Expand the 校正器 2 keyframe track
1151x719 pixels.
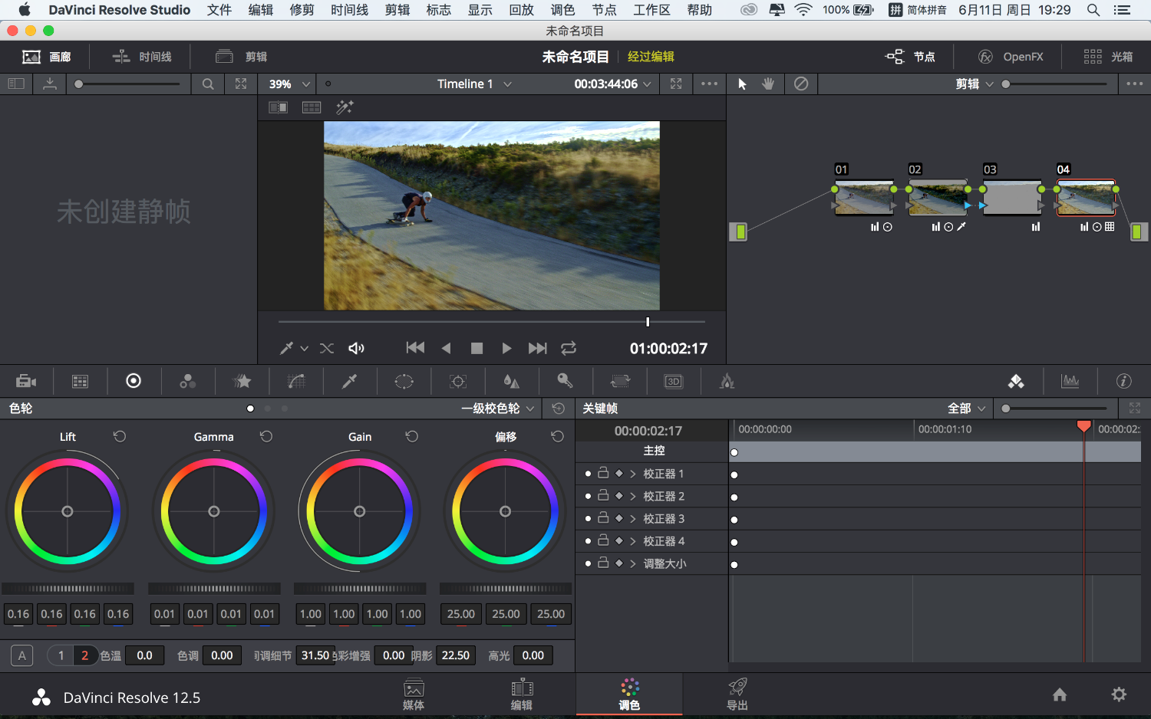633,496
